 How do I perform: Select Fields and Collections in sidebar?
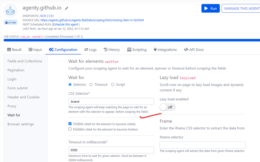25,61
